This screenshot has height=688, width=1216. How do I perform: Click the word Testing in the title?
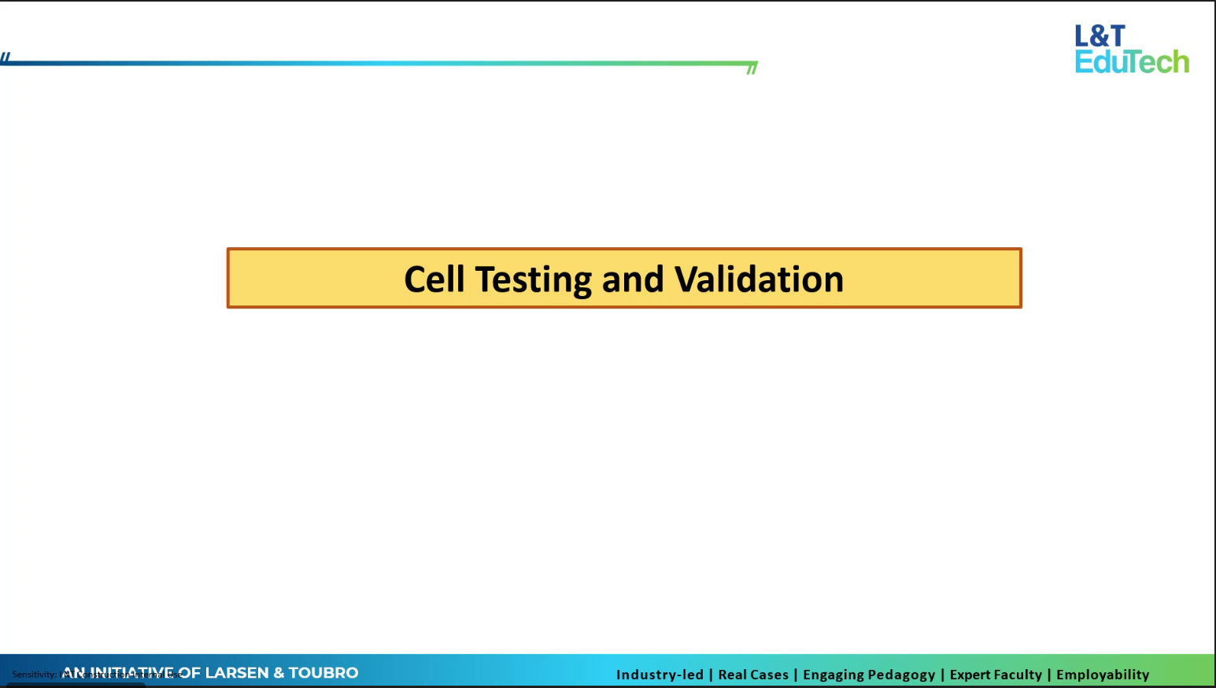tap(533, 279)
